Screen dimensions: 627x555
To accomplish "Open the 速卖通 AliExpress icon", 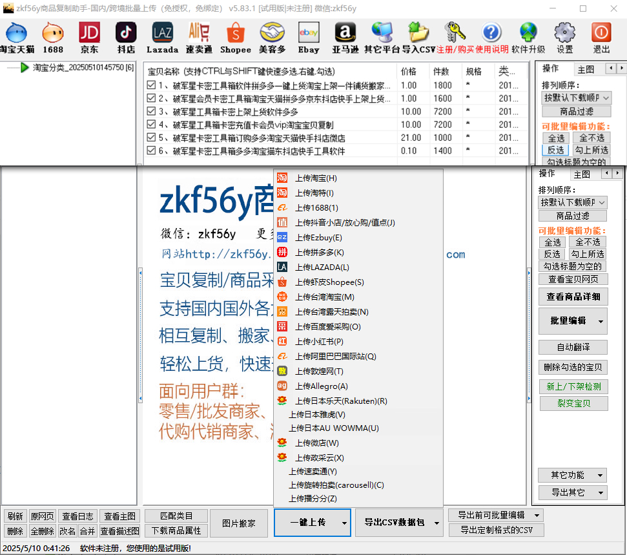I will [x=199, y=37].
